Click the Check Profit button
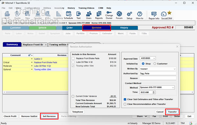Image resolution: width=197 pixels, height=125 pixels. 10,116
